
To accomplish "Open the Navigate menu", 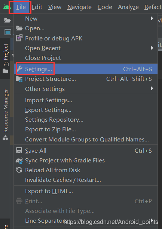I will click(79, 7).
